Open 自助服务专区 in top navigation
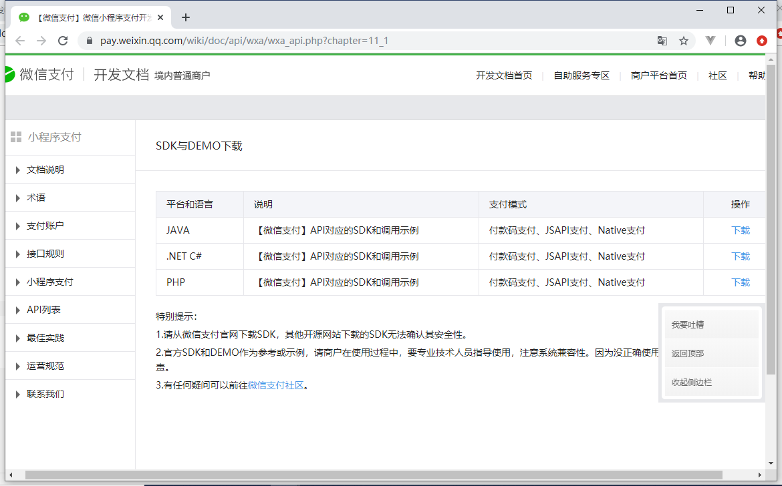 coord(581,75)
